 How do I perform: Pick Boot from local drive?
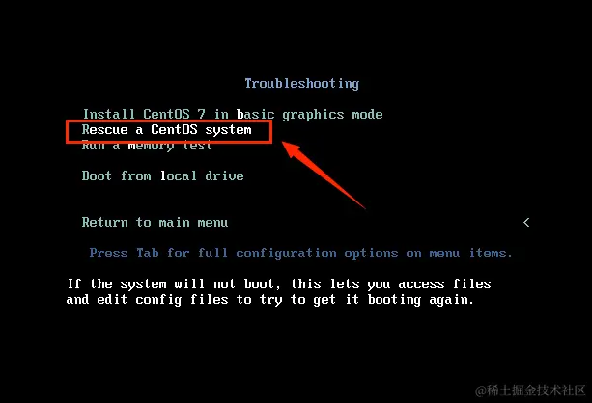pos(162,176)
